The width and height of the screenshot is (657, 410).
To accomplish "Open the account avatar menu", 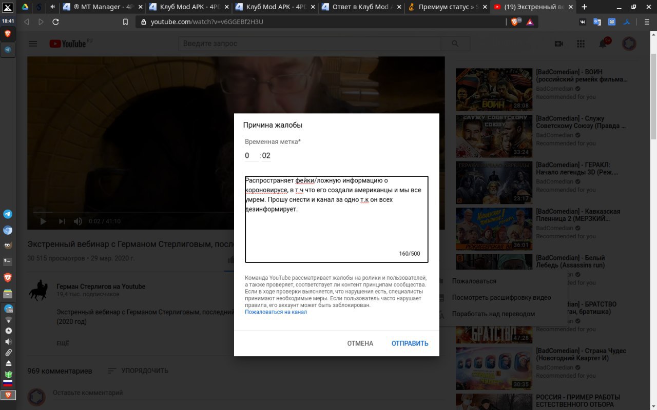I will click(629, 44).
